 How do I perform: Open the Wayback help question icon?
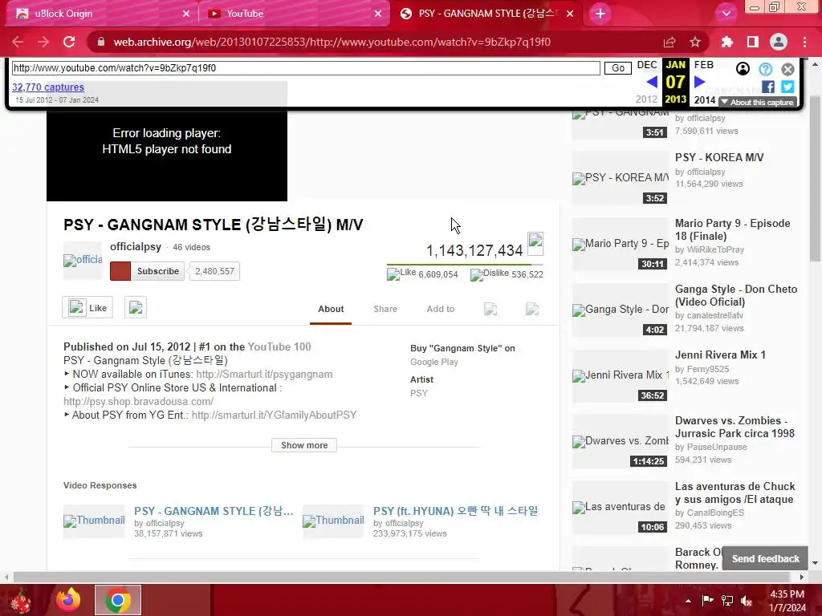(x=765, y=69)
